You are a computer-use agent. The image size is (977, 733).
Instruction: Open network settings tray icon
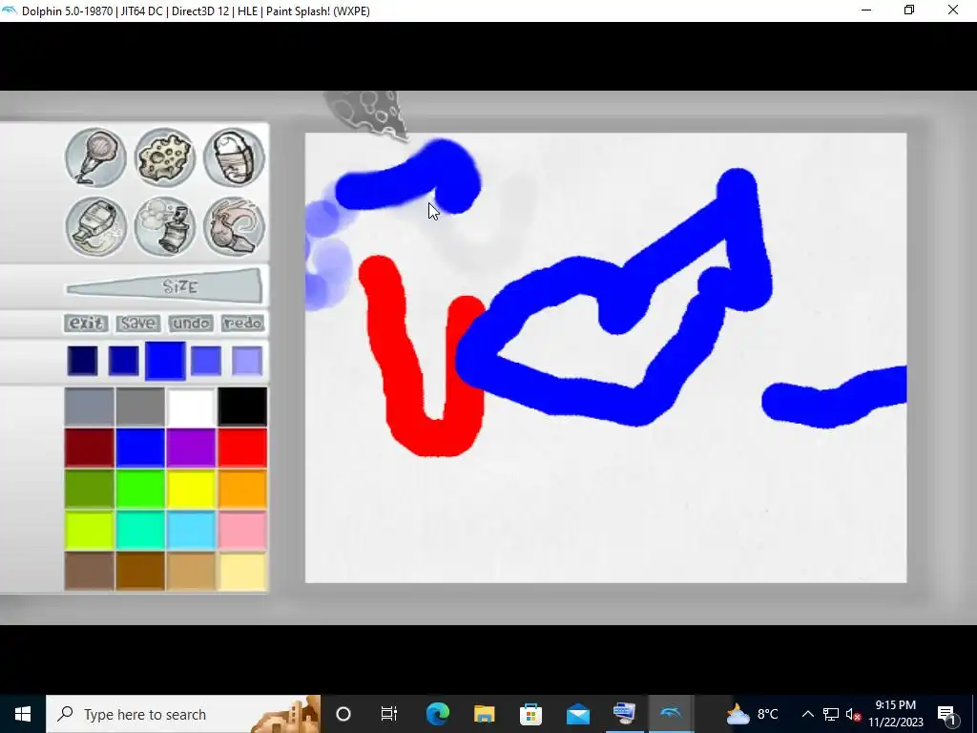click(831, 714)
